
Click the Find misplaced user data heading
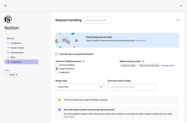coord(99,37)
